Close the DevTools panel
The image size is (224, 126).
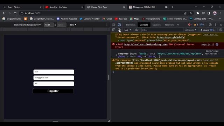tap(221, 25)
